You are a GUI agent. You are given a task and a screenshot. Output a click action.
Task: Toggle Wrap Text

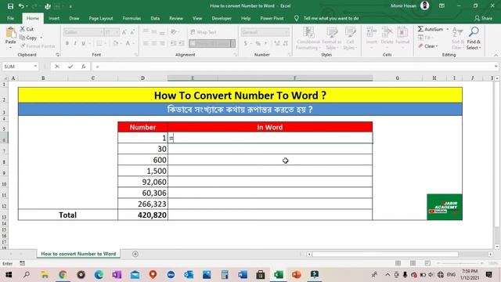[x=204, y=32]
